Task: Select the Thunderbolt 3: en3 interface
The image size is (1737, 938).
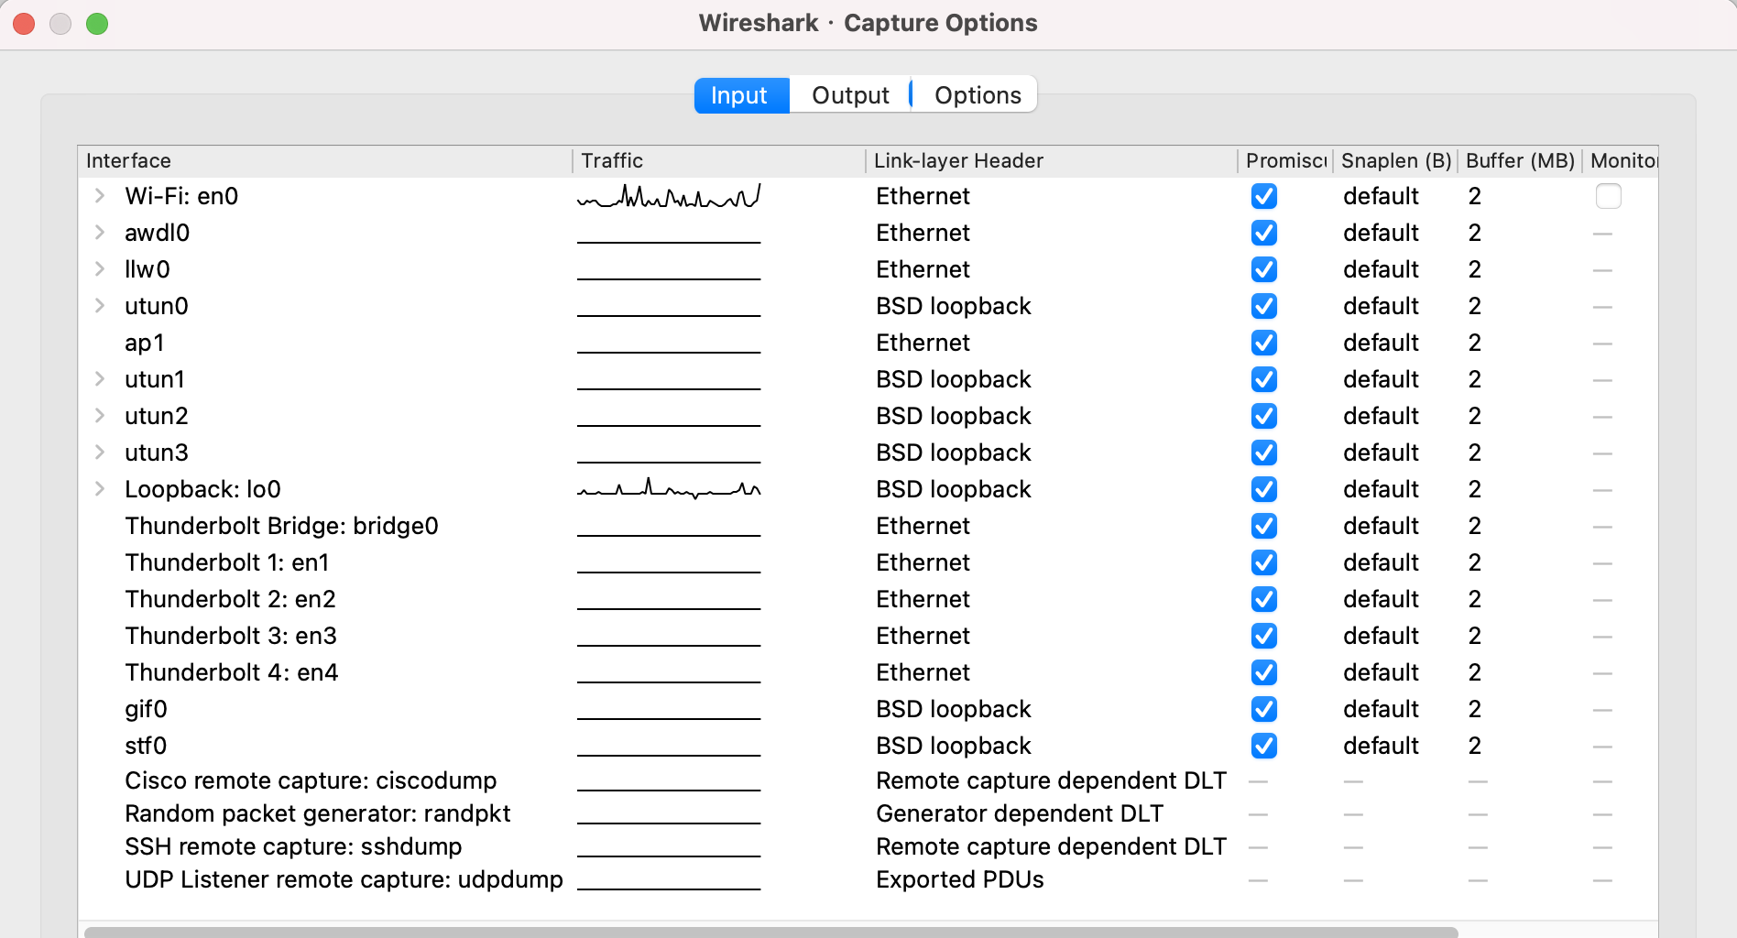Action: [231, 636]
